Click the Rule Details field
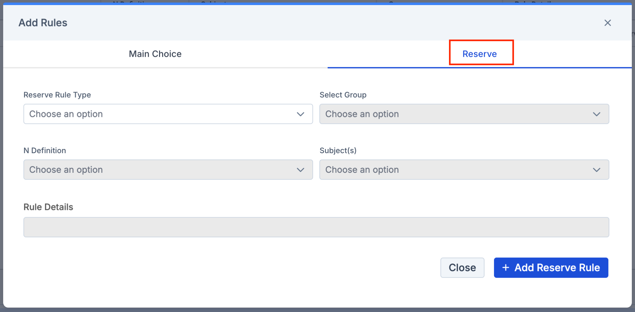Viewport: 635px width, 312px height. point(316,227)
